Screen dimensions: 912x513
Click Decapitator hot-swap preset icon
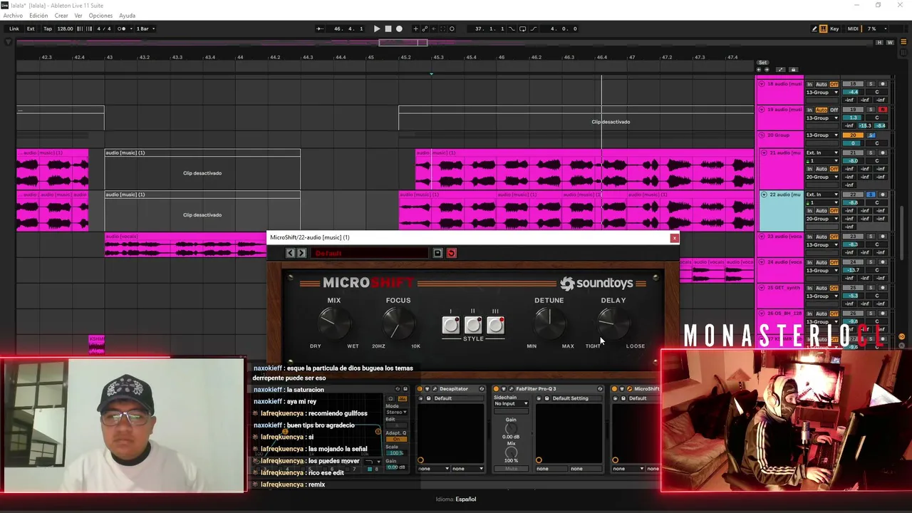[x=482, y=389]
